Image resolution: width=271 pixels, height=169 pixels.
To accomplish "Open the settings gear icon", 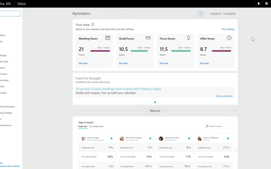I will point(266,4).
